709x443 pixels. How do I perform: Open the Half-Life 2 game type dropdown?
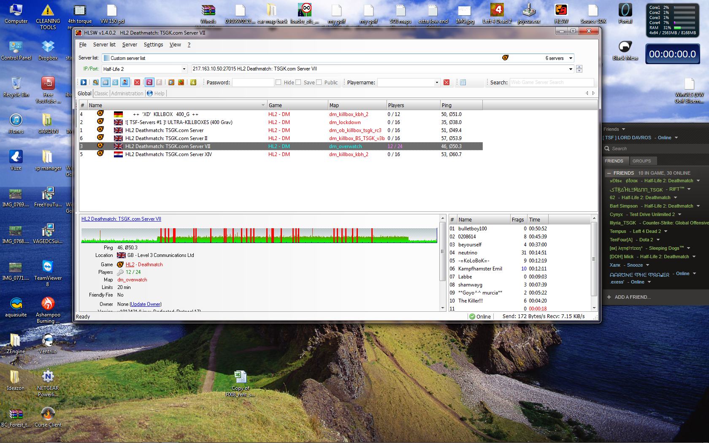(184, 69)
